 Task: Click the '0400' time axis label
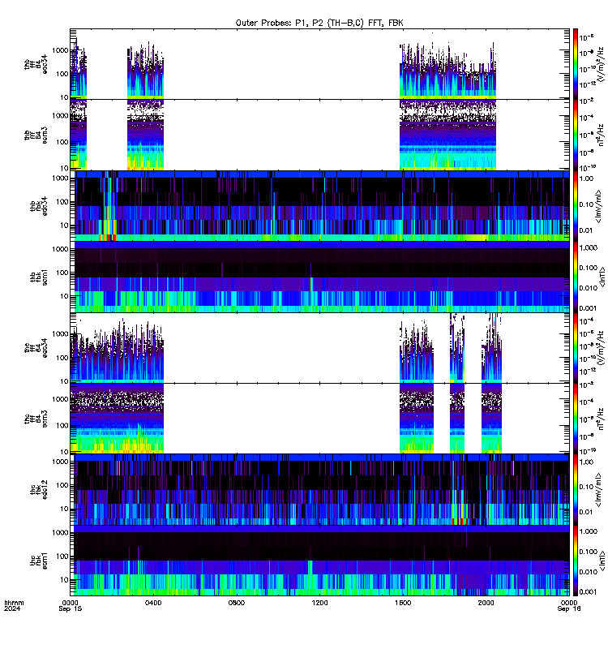coord(153,603)
